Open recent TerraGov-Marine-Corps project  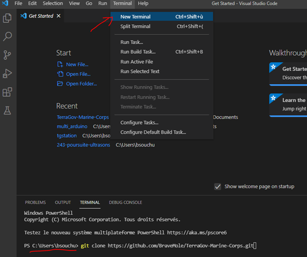coord(83,117)
